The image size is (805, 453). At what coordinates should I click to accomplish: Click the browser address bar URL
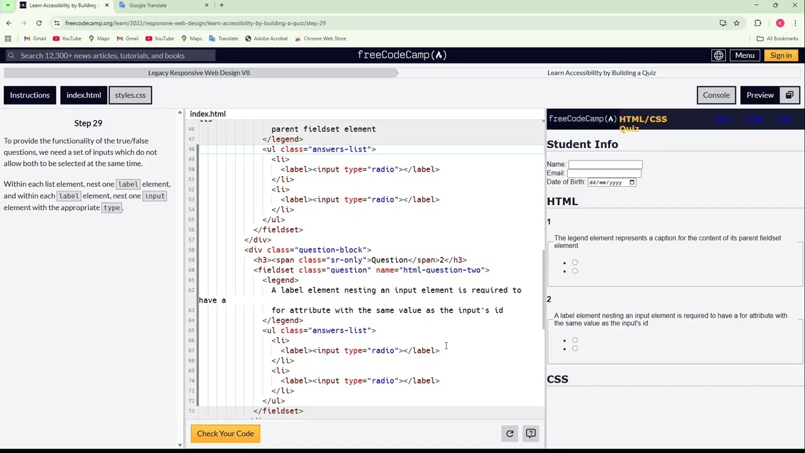[x=195, y=23]
